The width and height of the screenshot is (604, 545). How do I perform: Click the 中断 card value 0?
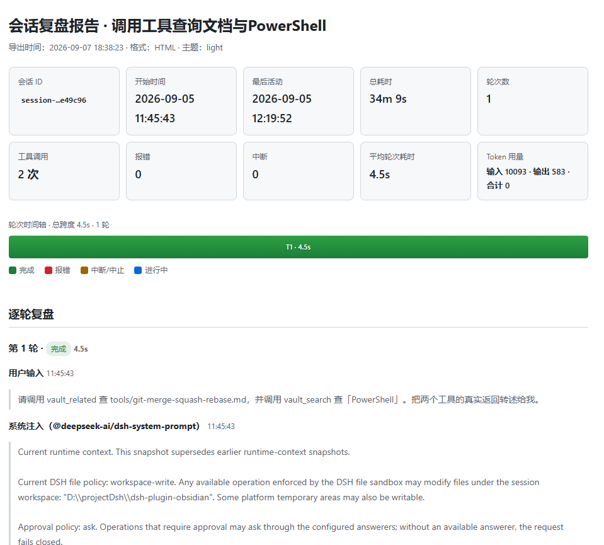point(255,175)
